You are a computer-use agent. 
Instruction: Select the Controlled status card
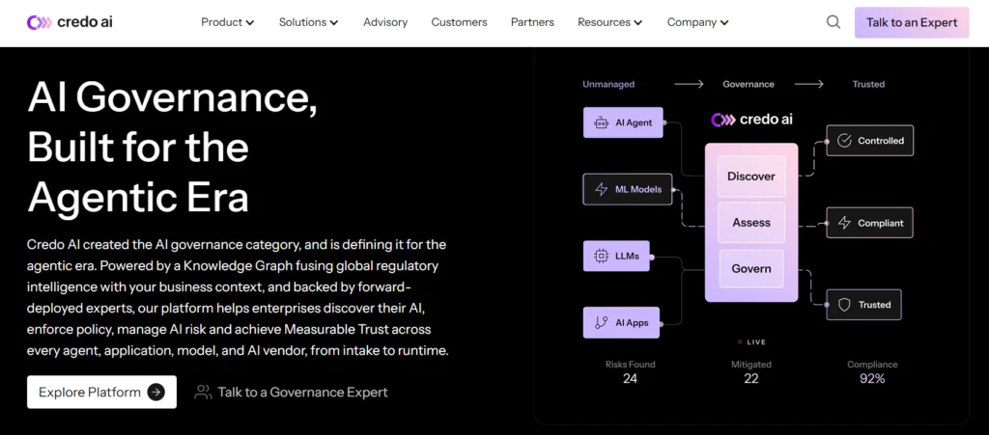coord(870,141)
